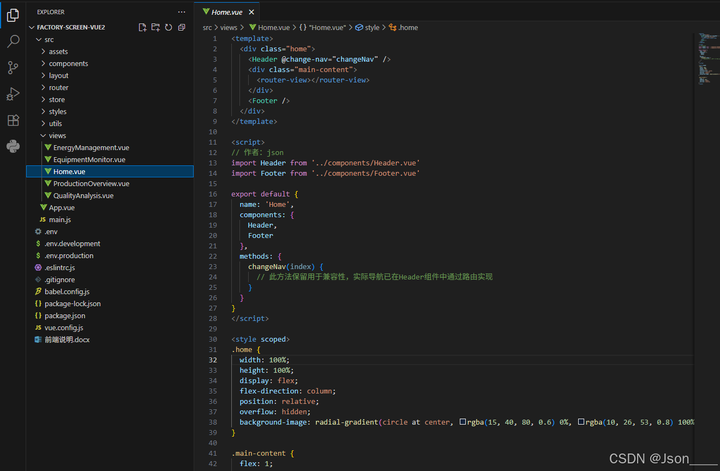Image resolution: width=720 pixels, height=471 pixels.
Task: Click the changeNav(index) method line
Action: click(286, 266)
